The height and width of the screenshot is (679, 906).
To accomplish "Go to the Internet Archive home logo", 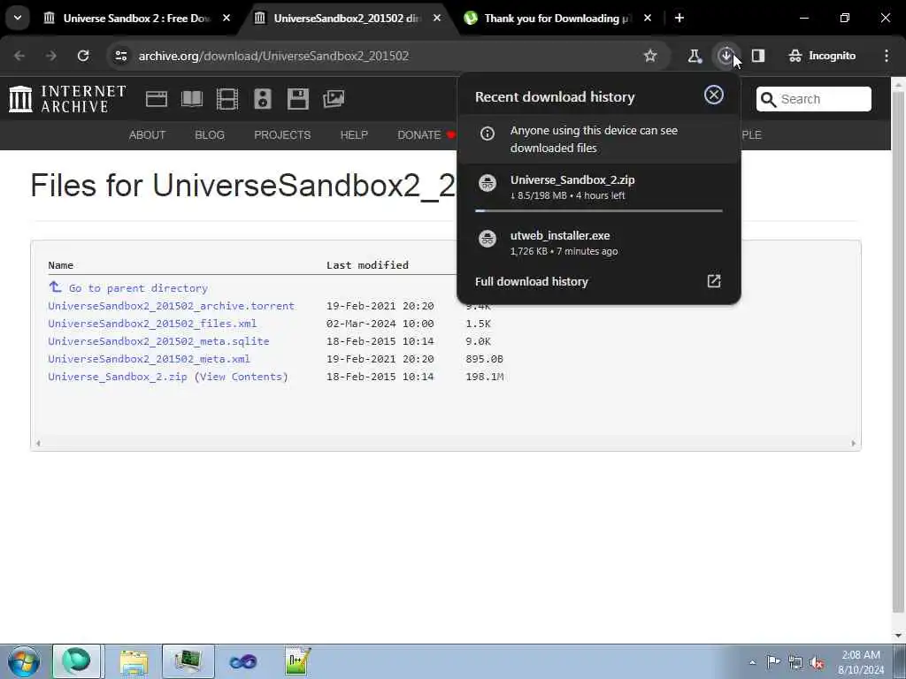I will 67,99.
